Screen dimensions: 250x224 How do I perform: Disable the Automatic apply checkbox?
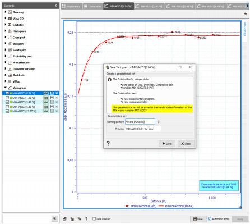pos(210,219)
